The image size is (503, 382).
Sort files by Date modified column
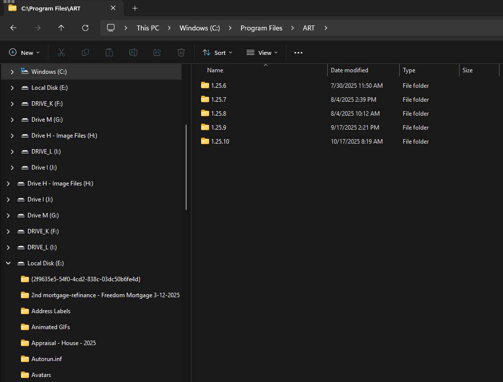click(349, 70)
